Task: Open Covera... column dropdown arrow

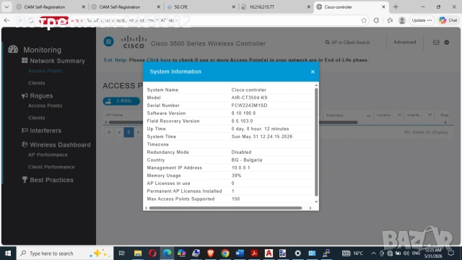Action: (399, 115)
